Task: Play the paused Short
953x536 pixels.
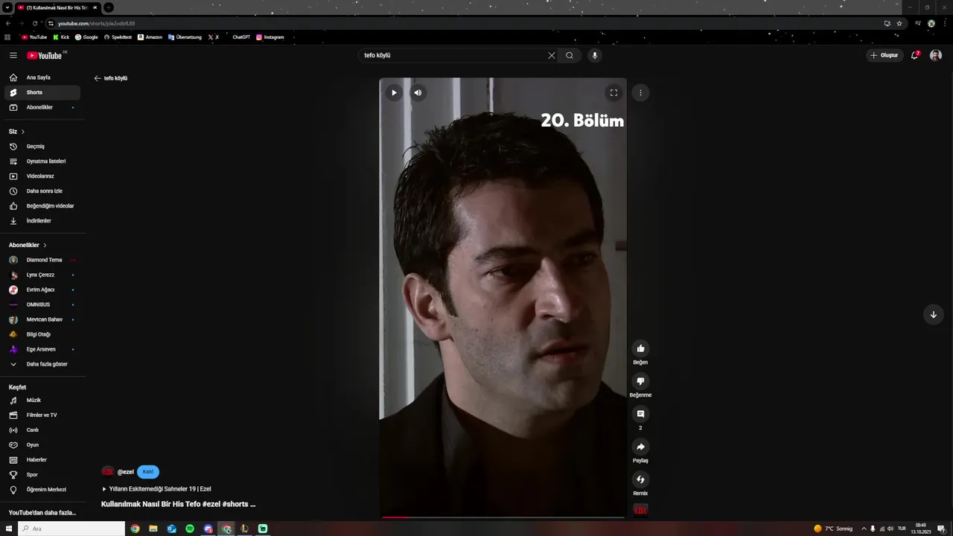Action: pos(394,93)
